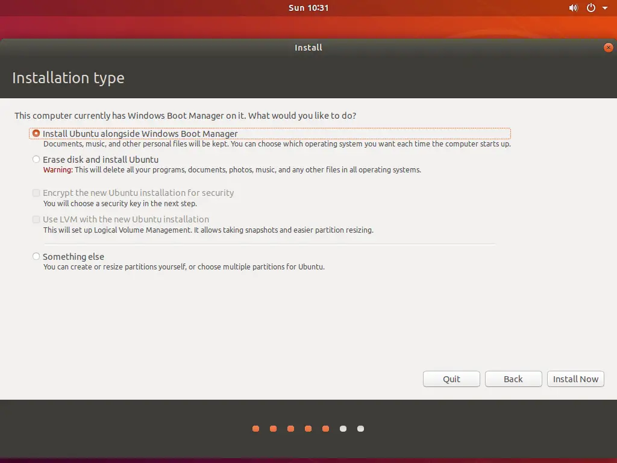Click the last white progress dot
617x463 pixels.
(360, 429)
